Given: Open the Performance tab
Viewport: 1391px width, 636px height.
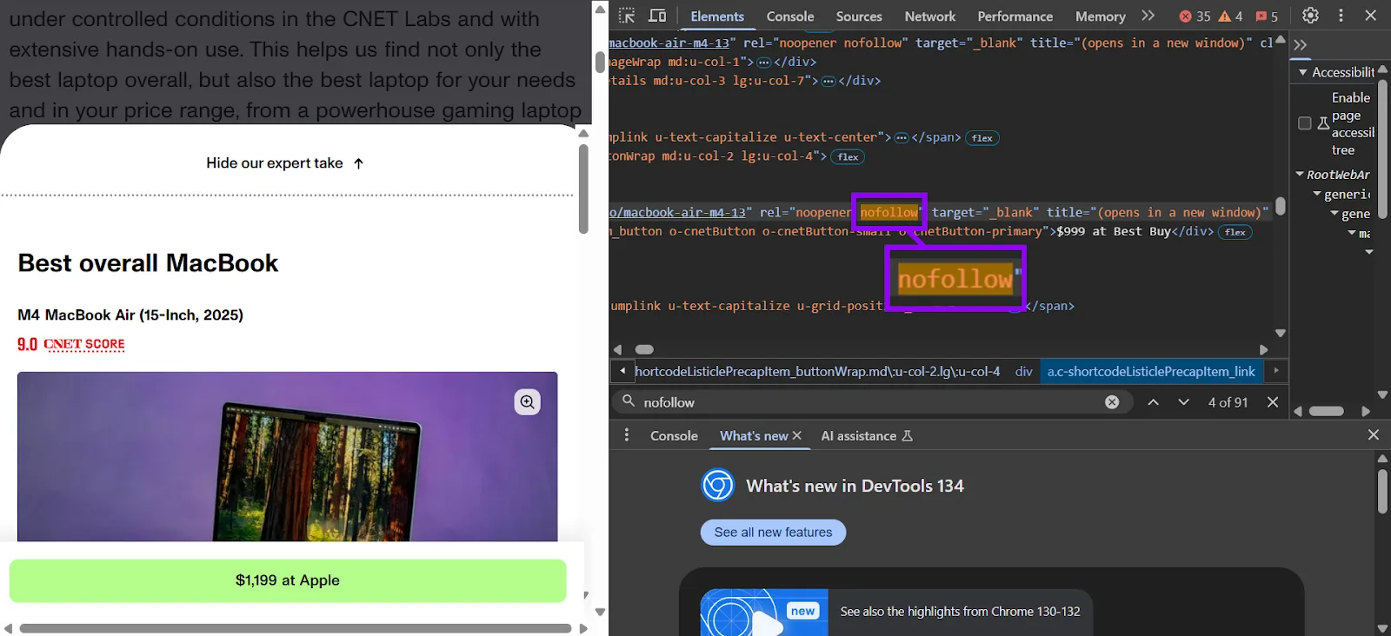Looking at the screenshot, I should [1015, 17].
